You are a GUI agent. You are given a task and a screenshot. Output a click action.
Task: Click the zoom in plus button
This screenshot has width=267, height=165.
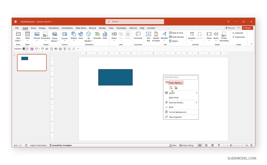(242, 145)
